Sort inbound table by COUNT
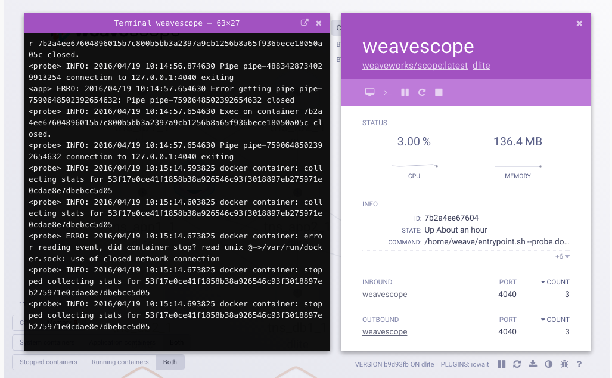The image size is (612, 378). tap(555, 282)
